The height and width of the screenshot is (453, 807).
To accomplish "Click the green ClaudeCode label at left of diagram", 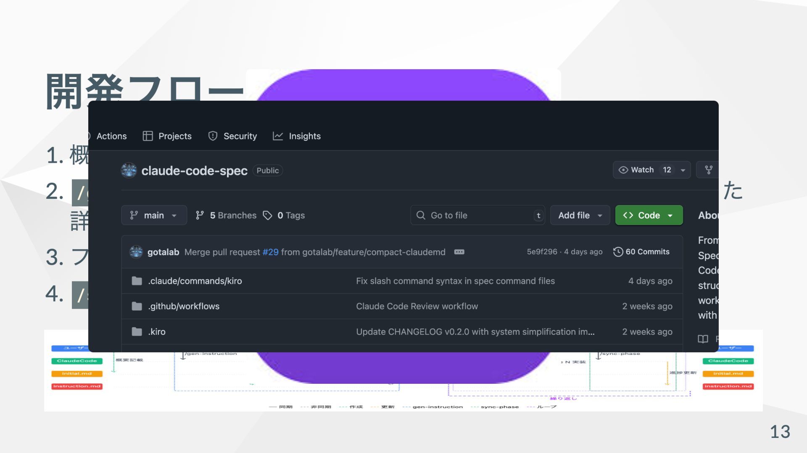I will (77, 361).
